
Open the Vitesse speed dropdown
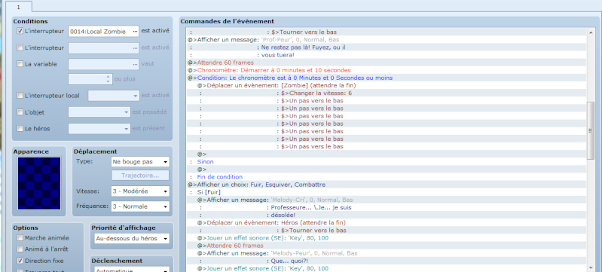[x=140, y=191]
